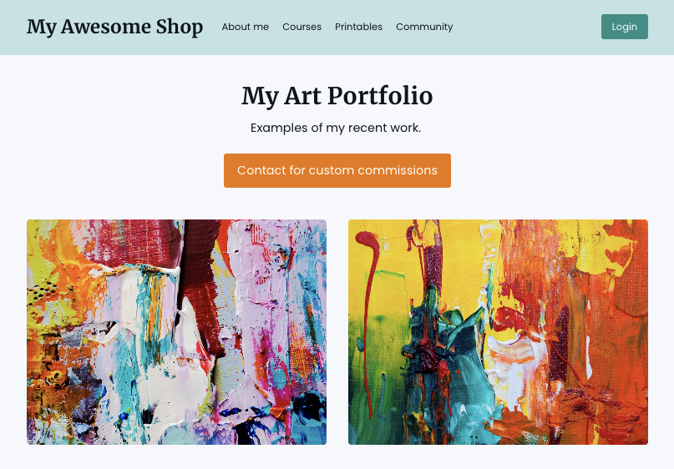This screenshot has height=469, width=674.
Task: Click the word 'Portfolio' in the page heading
Action: pos(380,95)
